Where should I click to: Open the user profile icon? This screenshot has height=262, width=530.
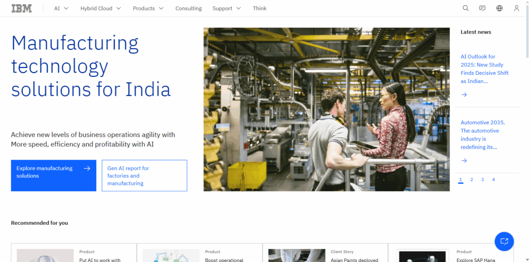[516, 8]
